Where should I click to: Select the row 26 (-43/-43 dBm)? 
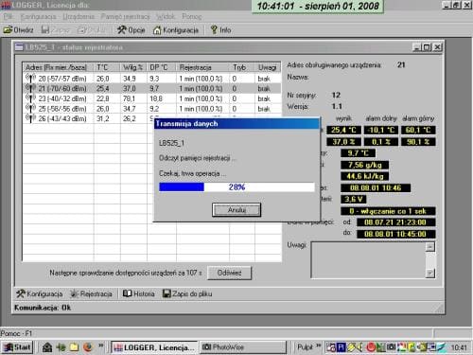tap(88, 119)
